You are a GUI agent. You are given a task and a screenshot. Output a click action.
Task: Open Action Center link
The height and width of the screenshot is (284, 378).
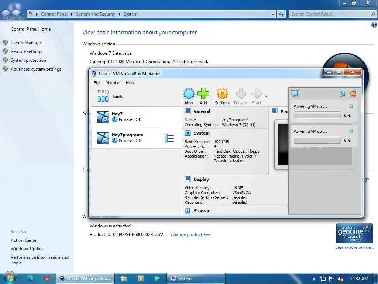coord(24,240)
